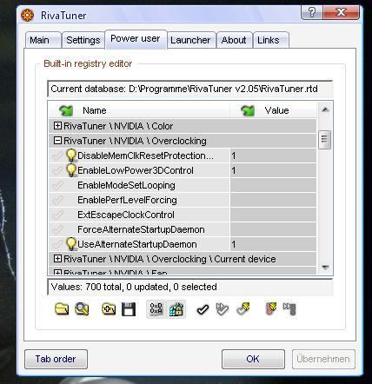This screenshot has width=372, height=384.
Task: Select the EnableModeSetLooping entry name
Action: 126,185
